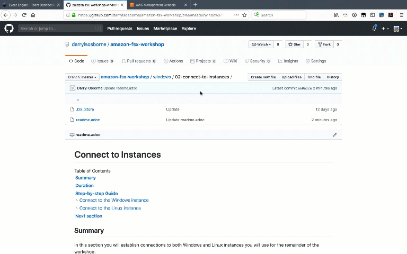Open a new browser tab
The image size is (407, 254).
click(195, 5)
